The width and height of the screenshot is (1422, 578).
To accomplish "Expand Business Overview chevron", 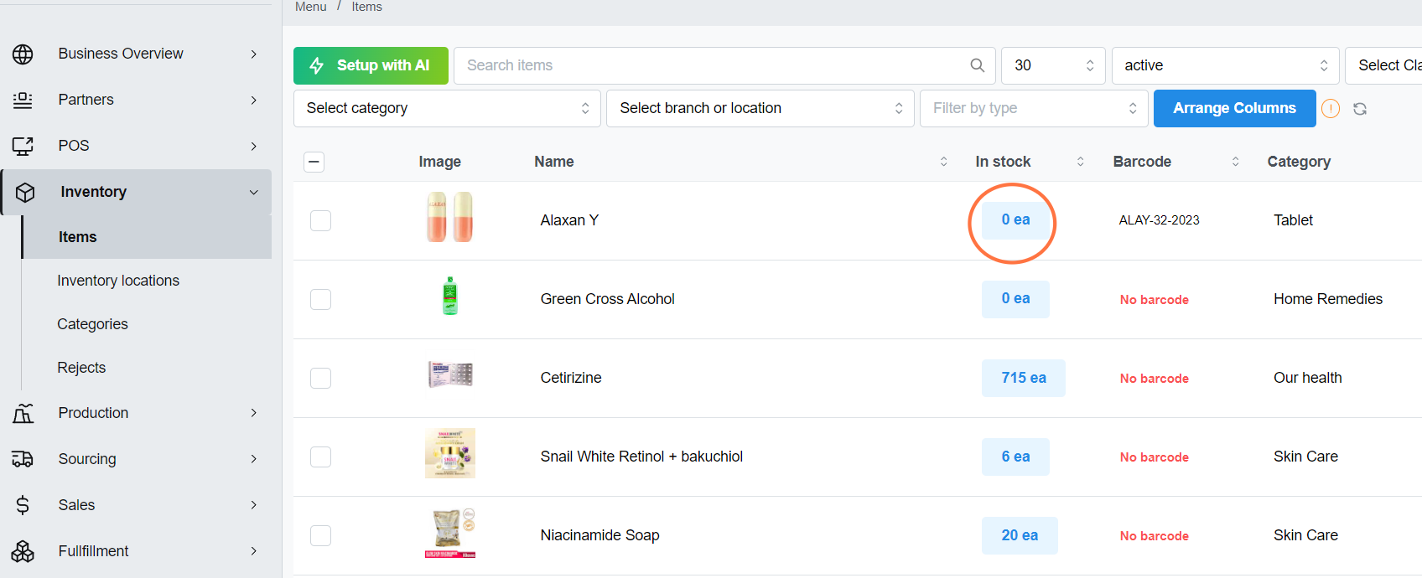I will (x=253, y=54).
